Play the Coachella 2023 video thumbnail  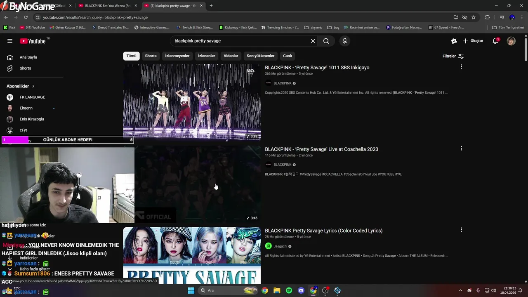click(x=198, y=184)
